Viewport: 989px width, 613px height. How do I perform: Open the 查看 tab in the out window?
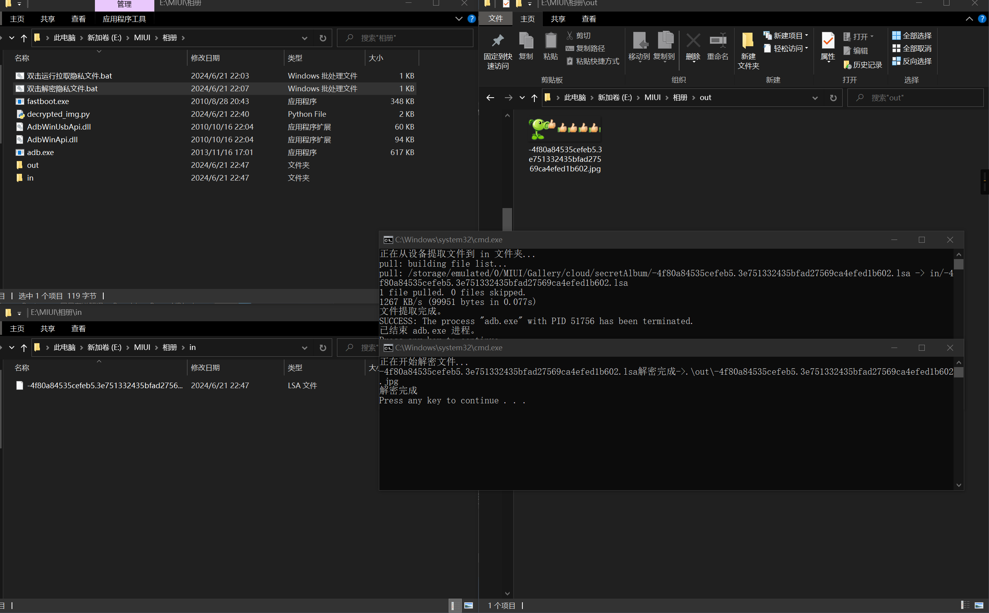point(588,19)
